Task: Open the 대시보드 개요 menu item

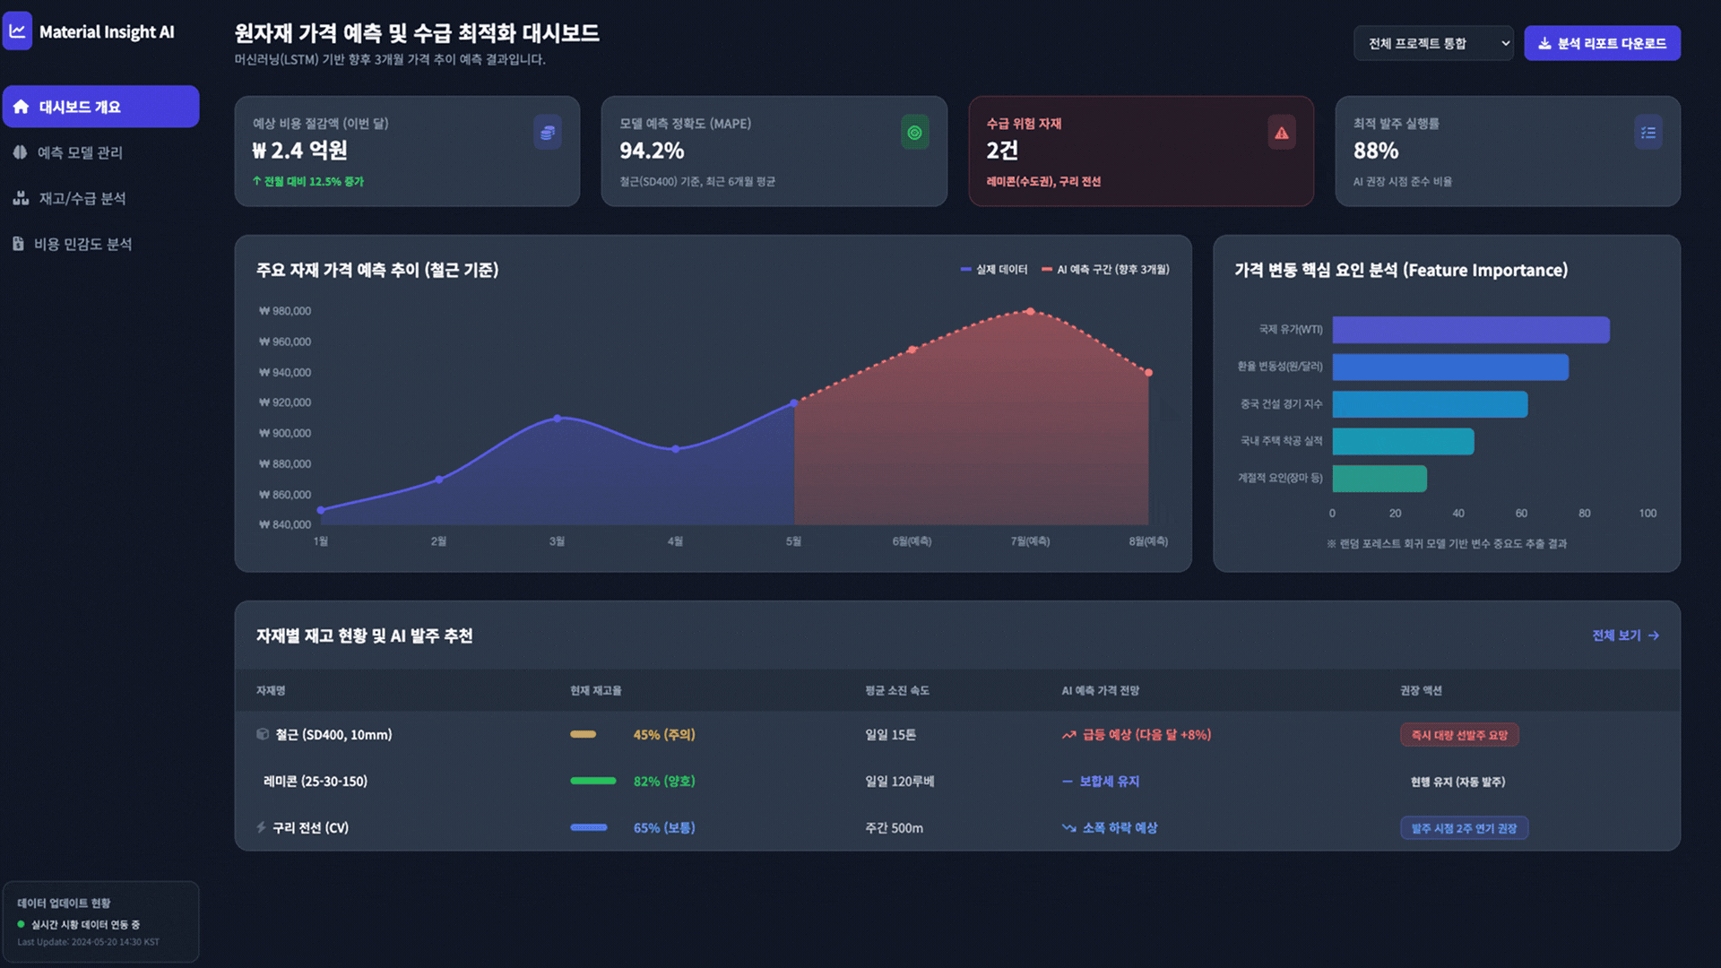Action: pos(100,107)
